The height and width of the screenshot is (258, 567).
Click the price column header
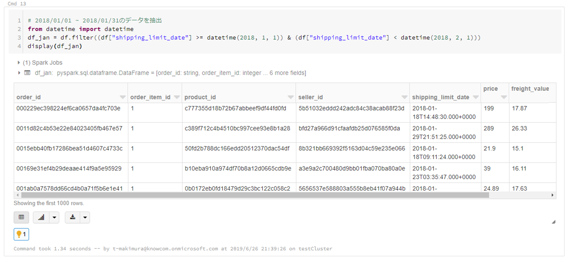[x=491, y=89]
